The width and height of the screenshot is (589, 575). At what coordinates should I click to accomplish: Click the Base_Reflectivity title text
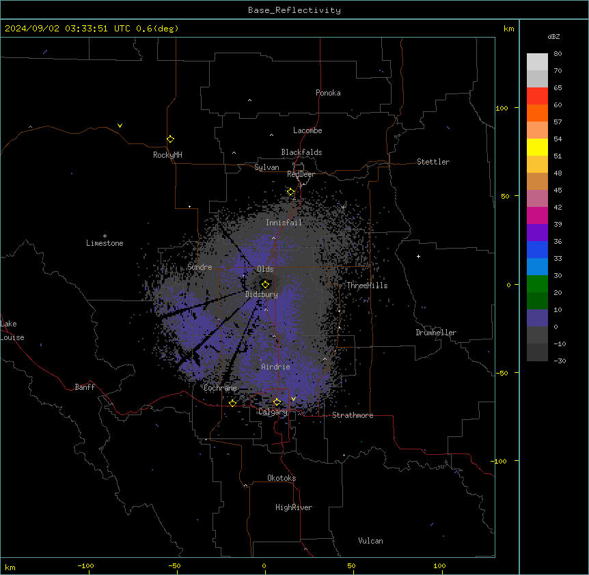pos(294,10)
